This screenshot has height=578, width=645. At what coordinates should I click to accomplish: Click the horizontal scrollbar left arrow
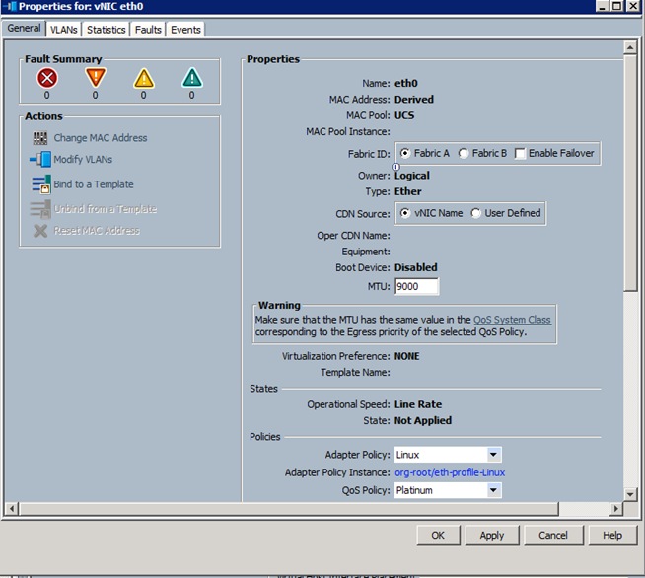pos(12,509)
